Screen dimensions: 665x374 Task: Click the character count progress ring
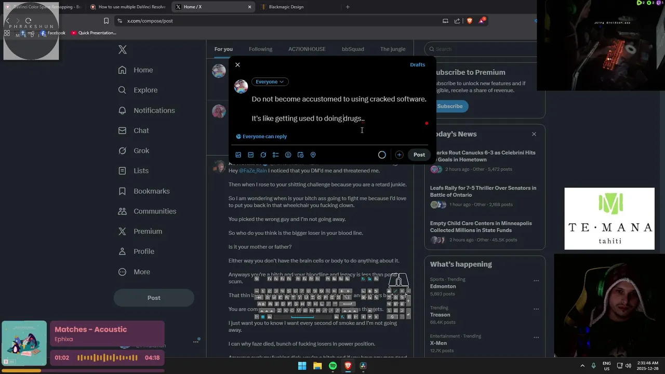[x=382, y=155]
